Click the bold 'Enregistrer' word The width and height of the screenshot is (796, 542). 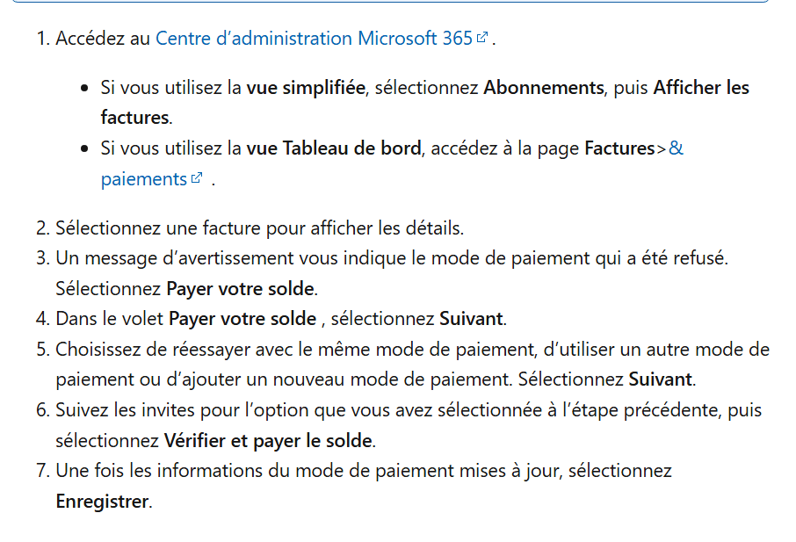103,502
